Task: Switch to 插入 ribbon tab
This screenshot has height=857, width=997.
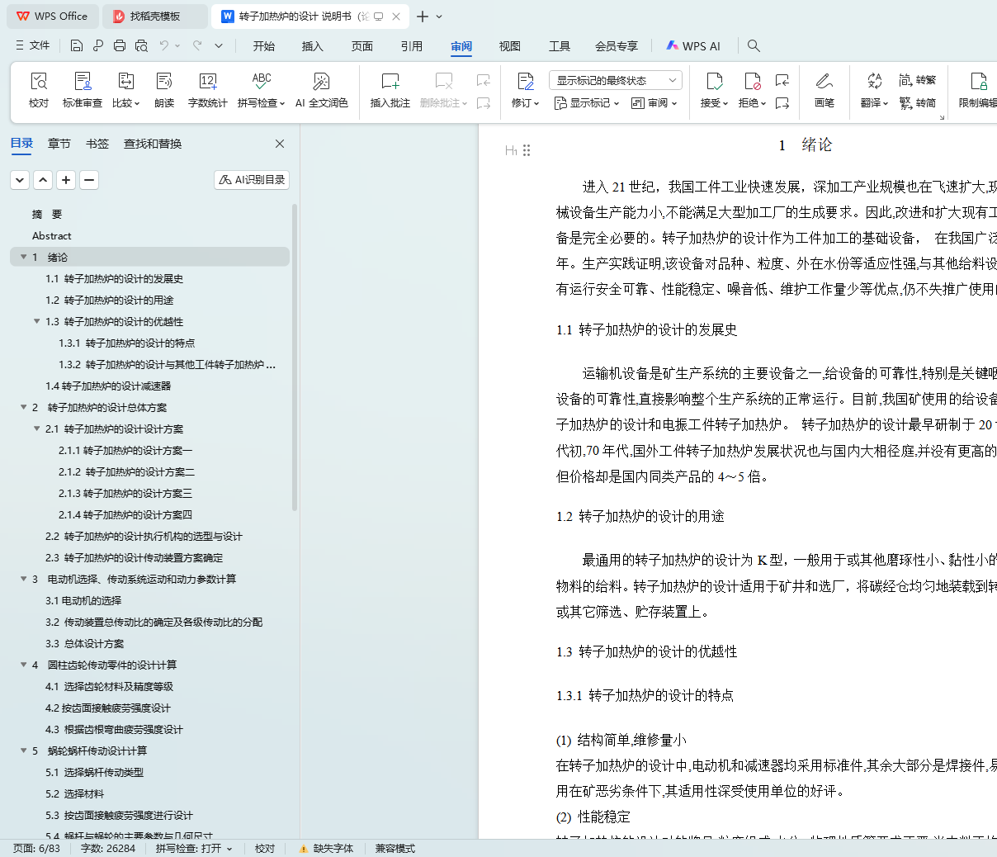Action: [x=313, y=46]
